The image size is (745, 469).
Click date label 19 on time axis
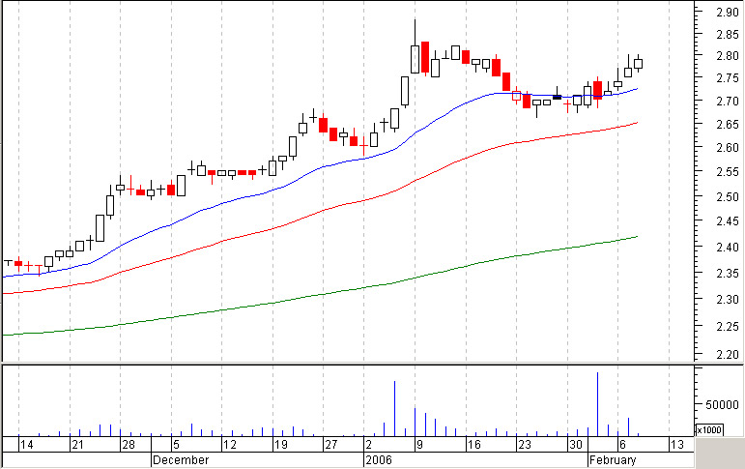pyautogui.click(x=281, y=445)
